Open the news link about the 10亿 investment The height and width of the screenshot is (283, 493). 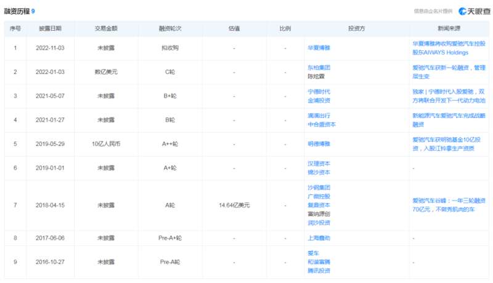(446, 144)
